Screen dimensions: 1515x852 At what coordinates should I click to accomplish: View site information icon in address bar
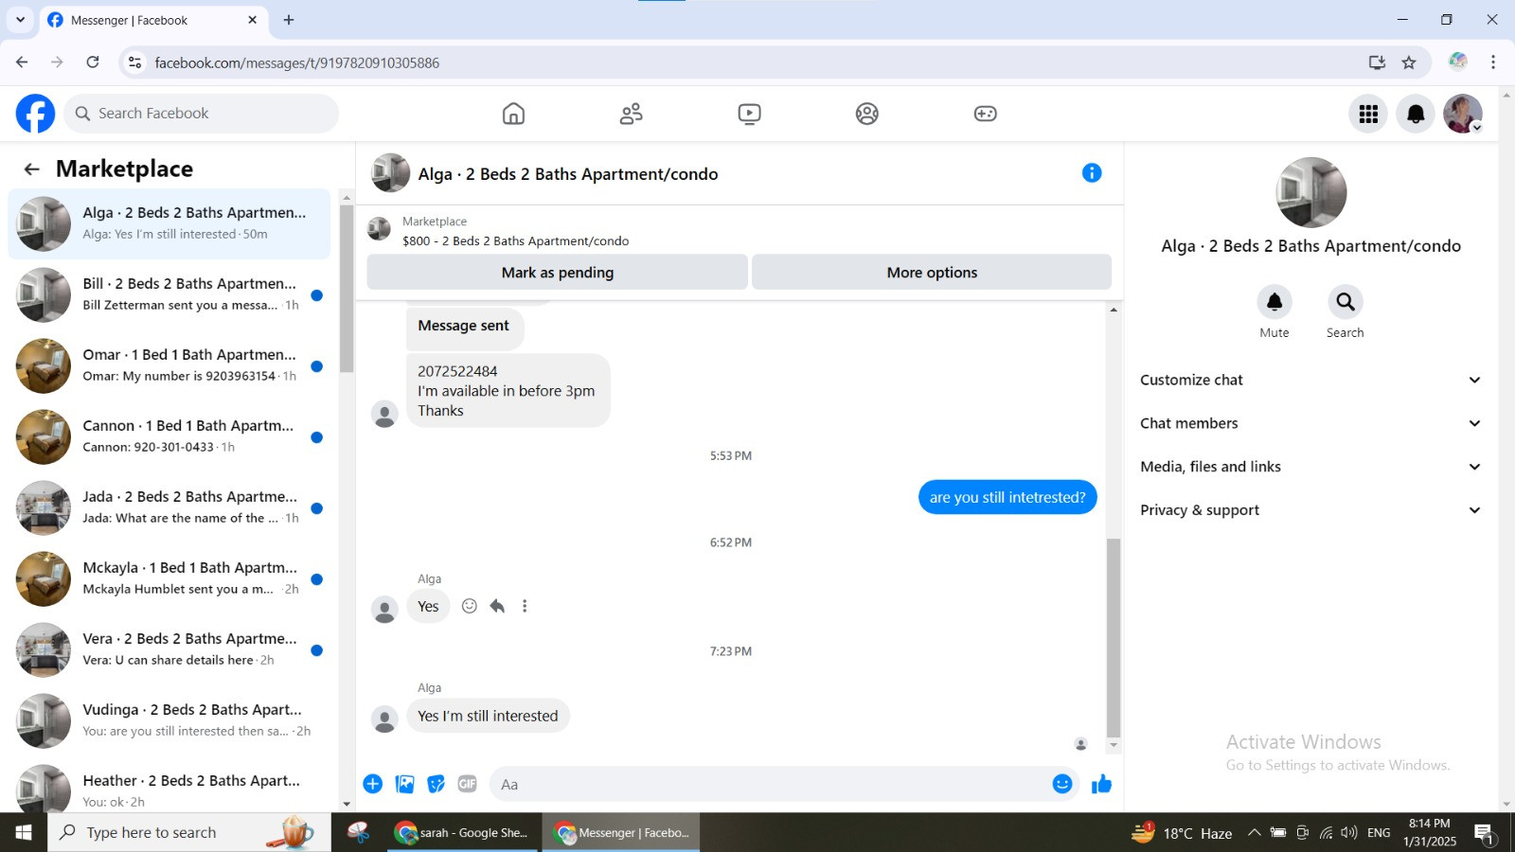tap(134, 62)
